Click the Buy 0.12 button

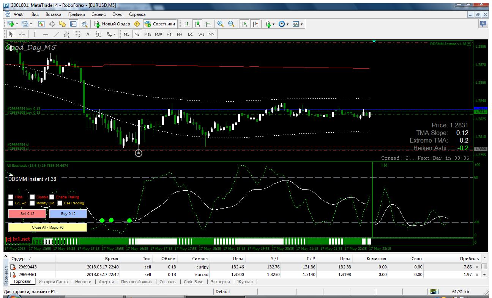click(x=68, y=214)
